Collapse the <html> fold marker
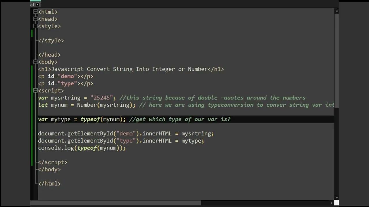 click(35, 12)
